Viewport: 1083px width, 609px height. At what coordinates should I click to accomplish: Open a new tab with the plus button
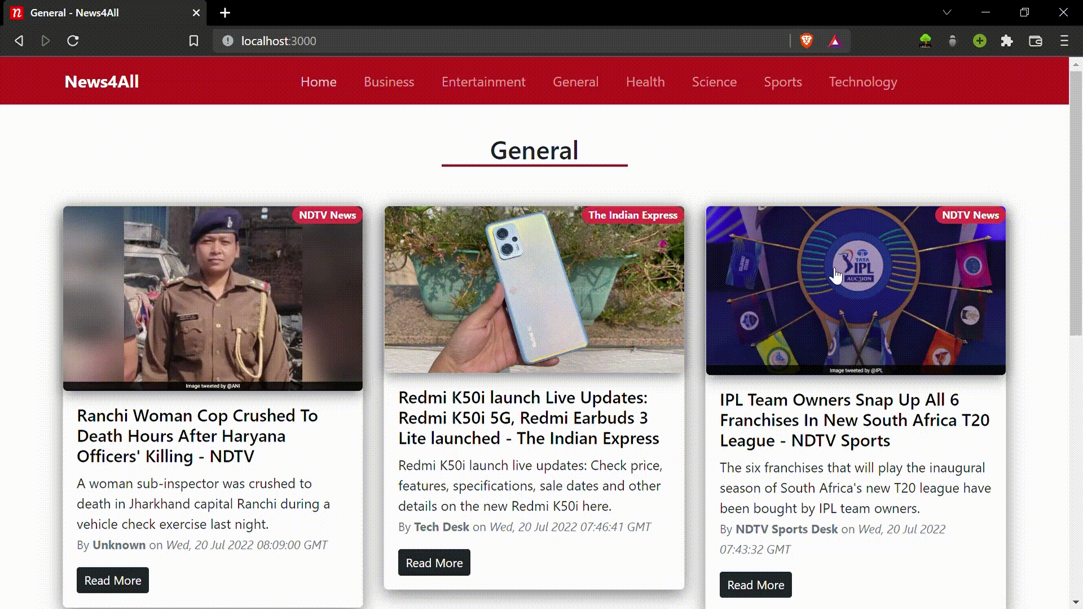[x=225, y=12]
